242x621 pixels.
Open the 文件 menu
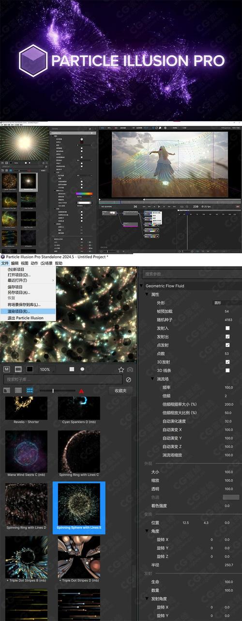click(5, 263)
